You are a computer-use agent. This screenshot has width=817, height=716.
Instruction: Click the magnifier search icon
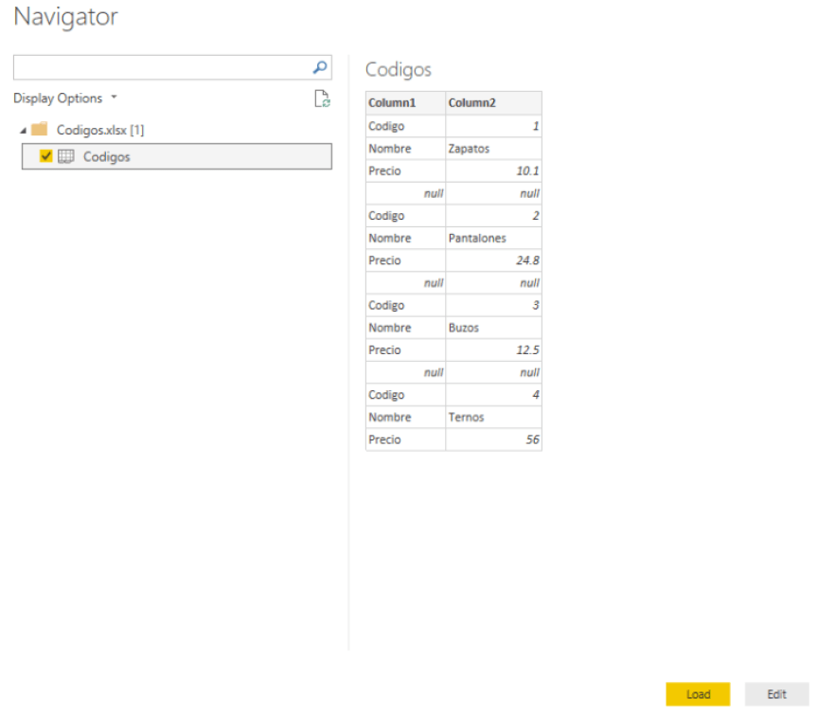click(x=320, y=67)
